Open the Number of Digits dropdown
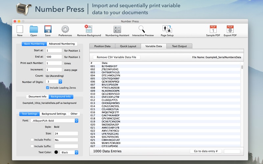 click(54, 81)
